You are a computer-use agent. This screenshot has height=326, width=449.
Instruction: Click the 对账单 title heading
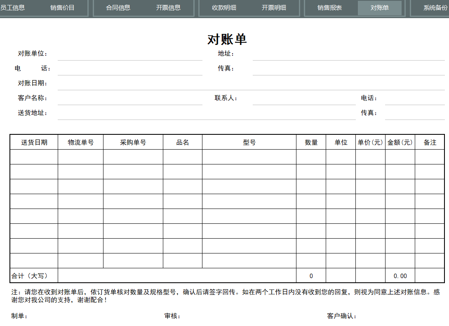click(227, 39)
